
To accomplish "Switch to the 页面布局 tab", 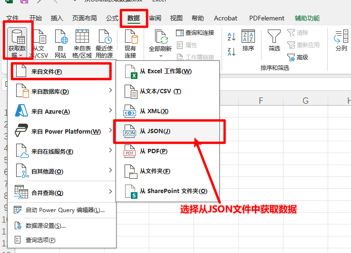I will [x=84, y=18].
